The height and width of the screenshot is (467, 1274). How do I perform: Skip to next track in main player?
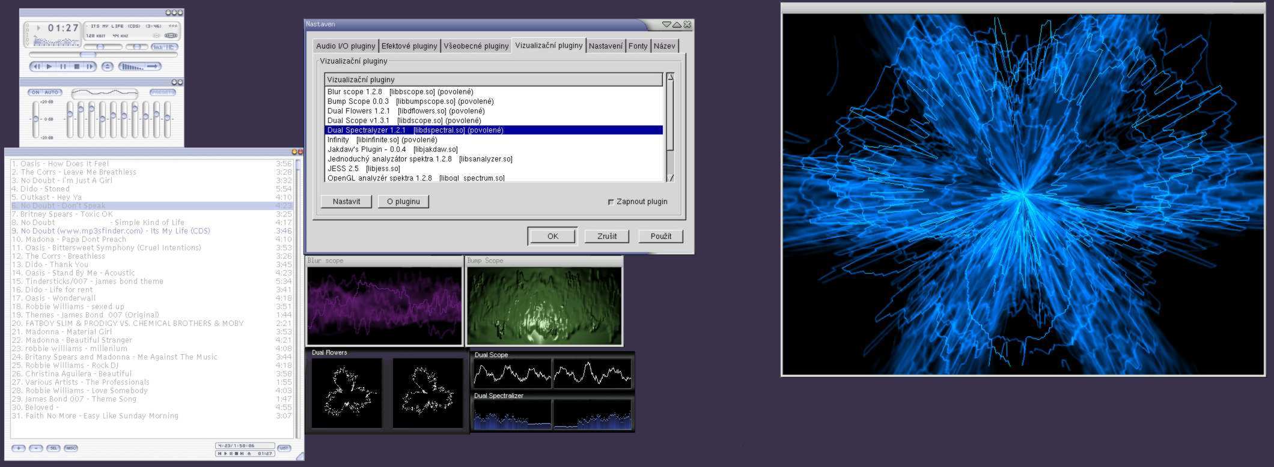[90, 67]
